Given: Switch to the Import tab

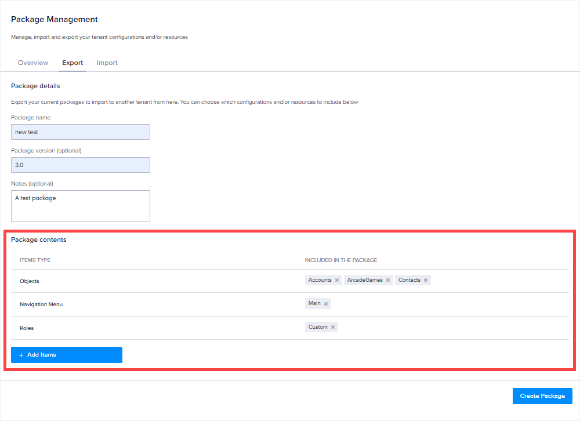Looking at the screenshot, I should pos(107,62).
